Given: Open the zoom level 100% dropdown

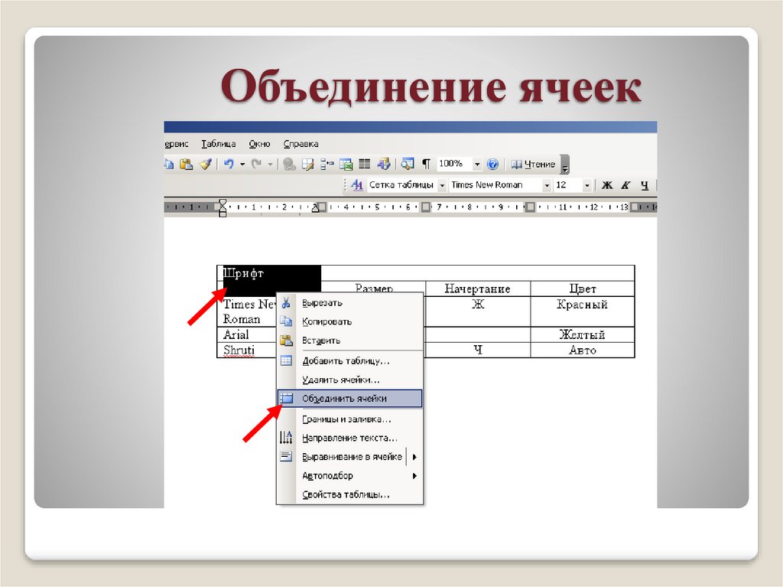Looking at the screenshot, I should click(476, 164).
